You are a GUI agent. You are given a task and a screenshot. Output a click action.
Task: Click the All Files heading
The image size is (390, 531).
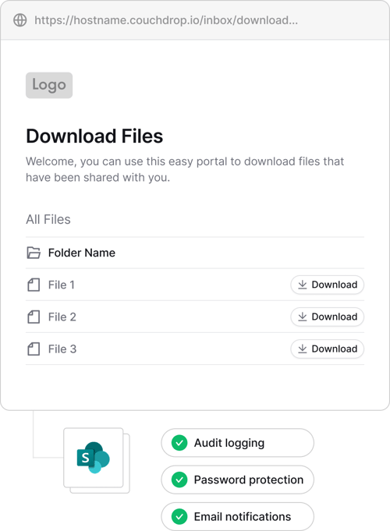pos(48,219)
